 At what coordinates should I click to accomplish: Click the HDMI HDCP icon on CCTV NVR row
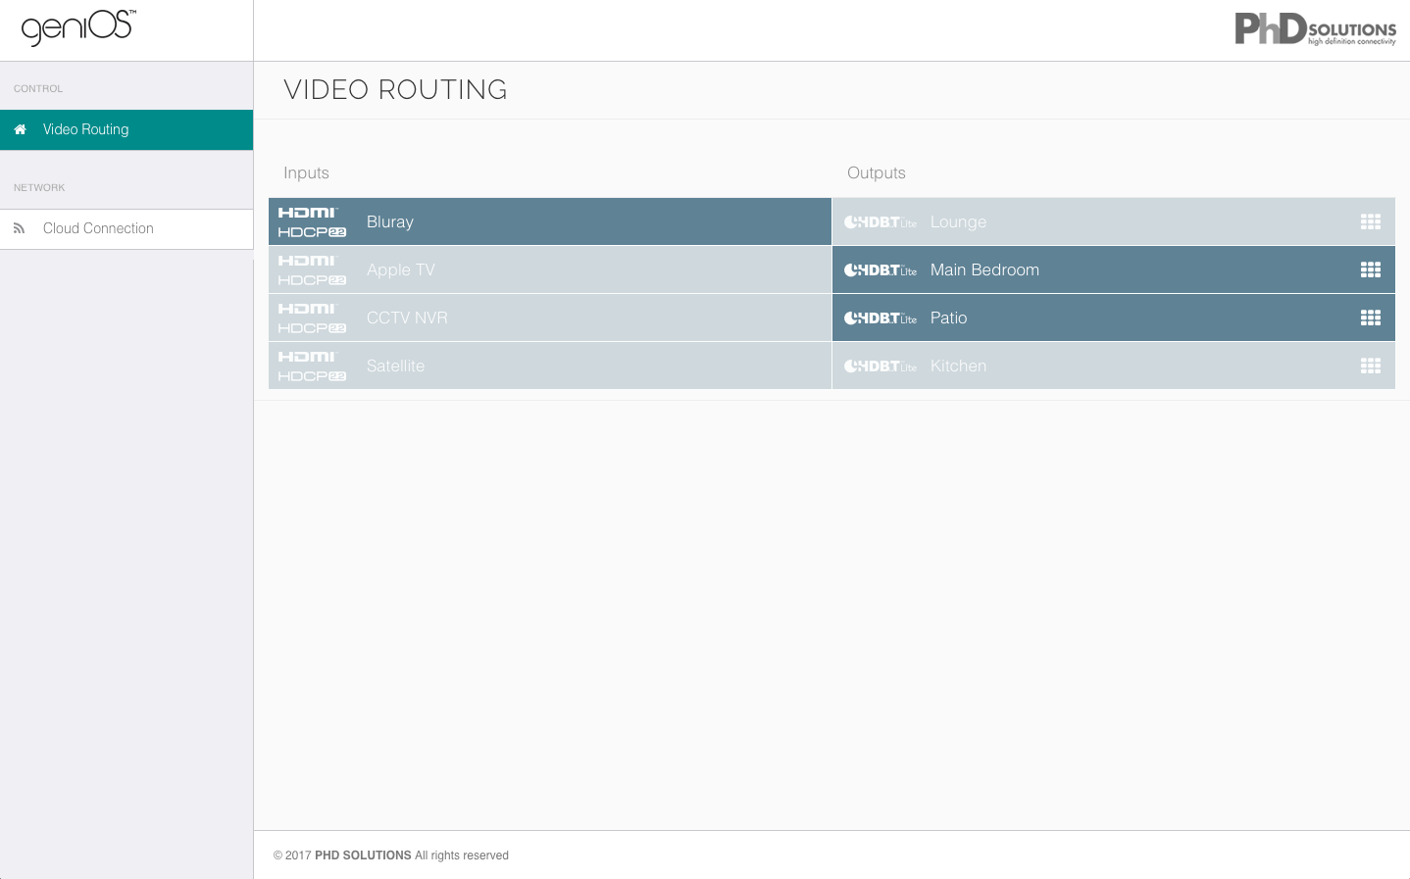[x=312, y=318]
